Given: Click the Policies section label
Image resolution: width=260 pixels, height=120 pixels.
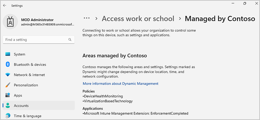Looking at the screenshot, I should coord(88,91).
